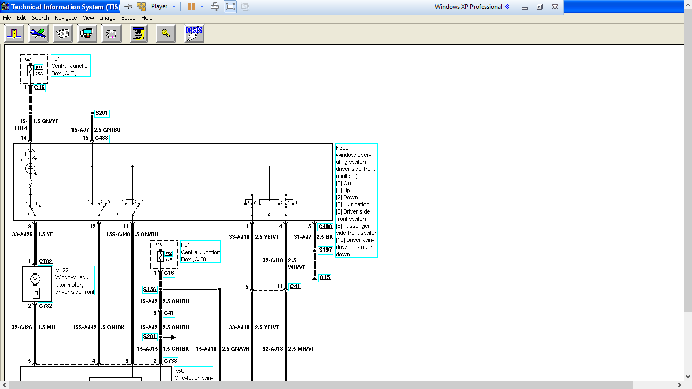Click the checklist window toolbar icon
Viewport: 692px width, 389px height.
point(138,33)
